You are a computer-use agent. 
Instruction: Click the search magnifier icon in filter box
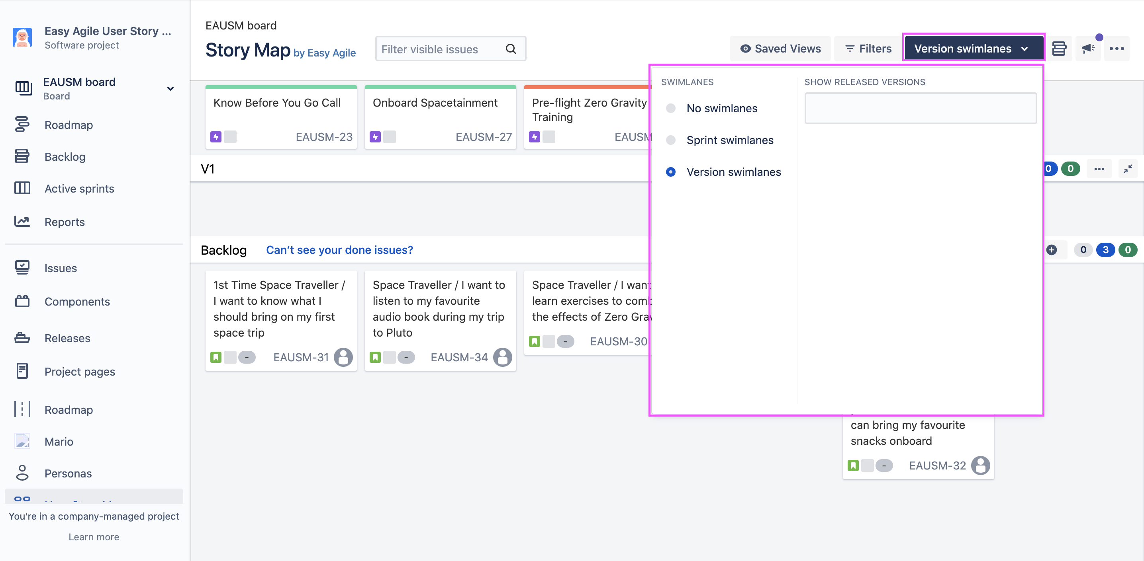[511, 49]
